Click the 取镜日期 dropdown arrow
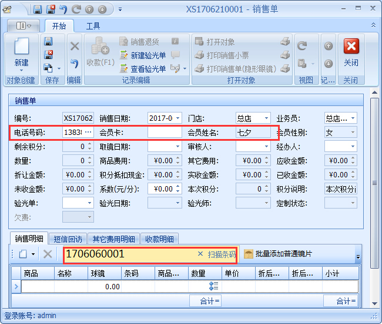Screen dimensions: 382x324 coord(177,147)
